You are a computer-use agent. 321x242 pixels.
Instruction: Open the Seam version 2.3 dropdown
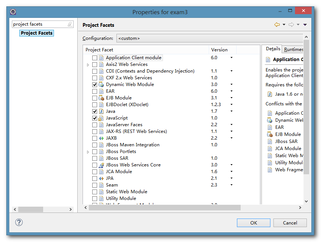(x=231, y=185)
